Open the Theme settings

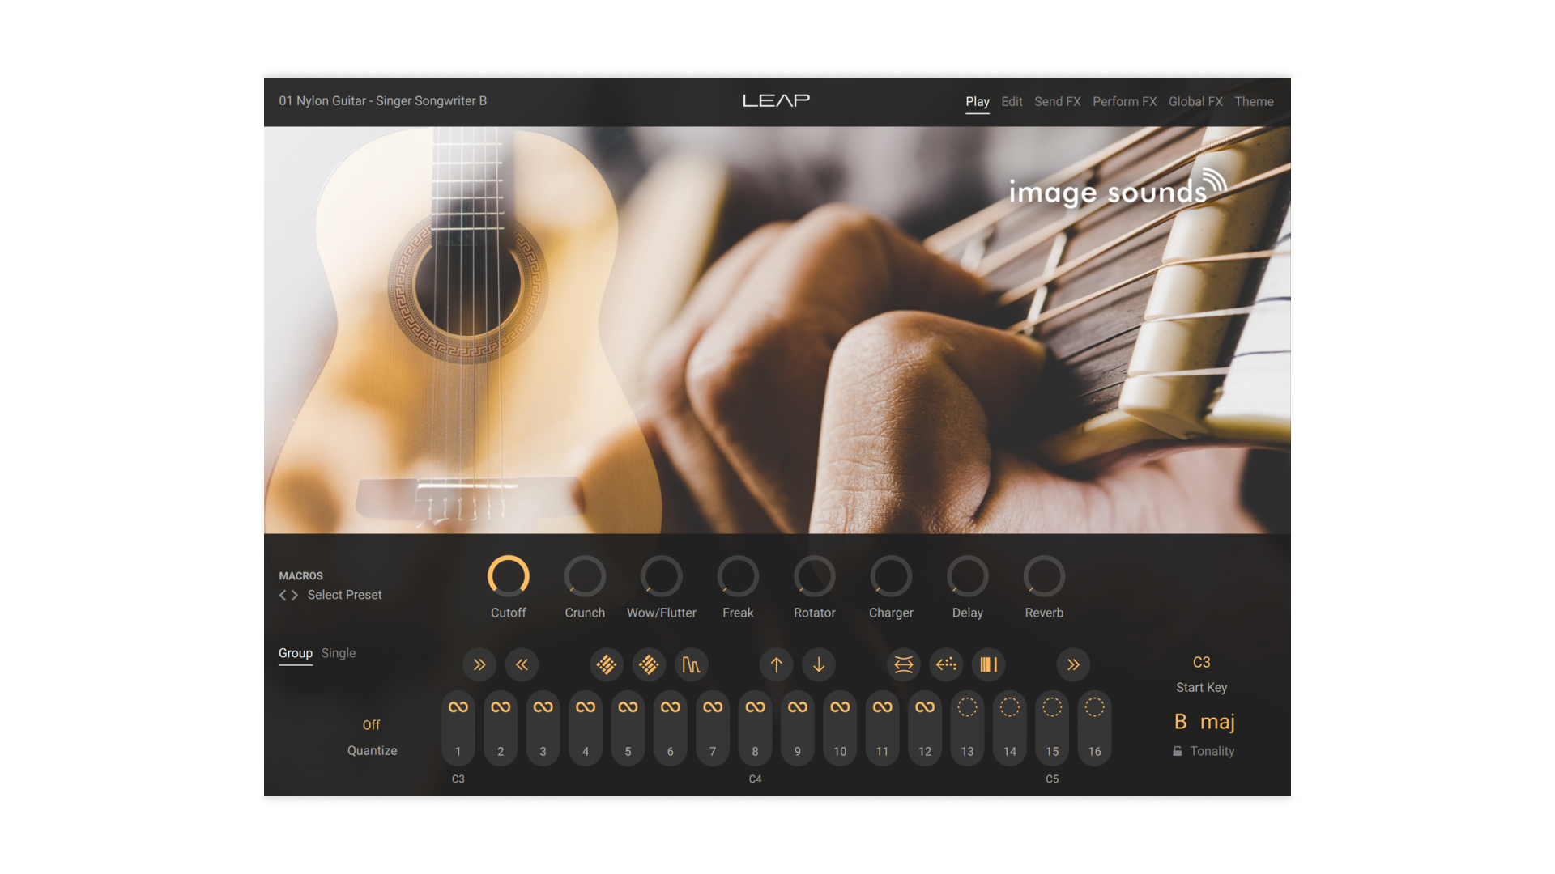tap(1254, 101)
